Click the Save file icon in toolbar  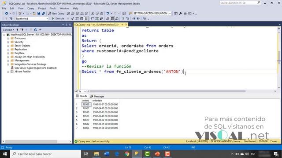[x=39, y=14]
